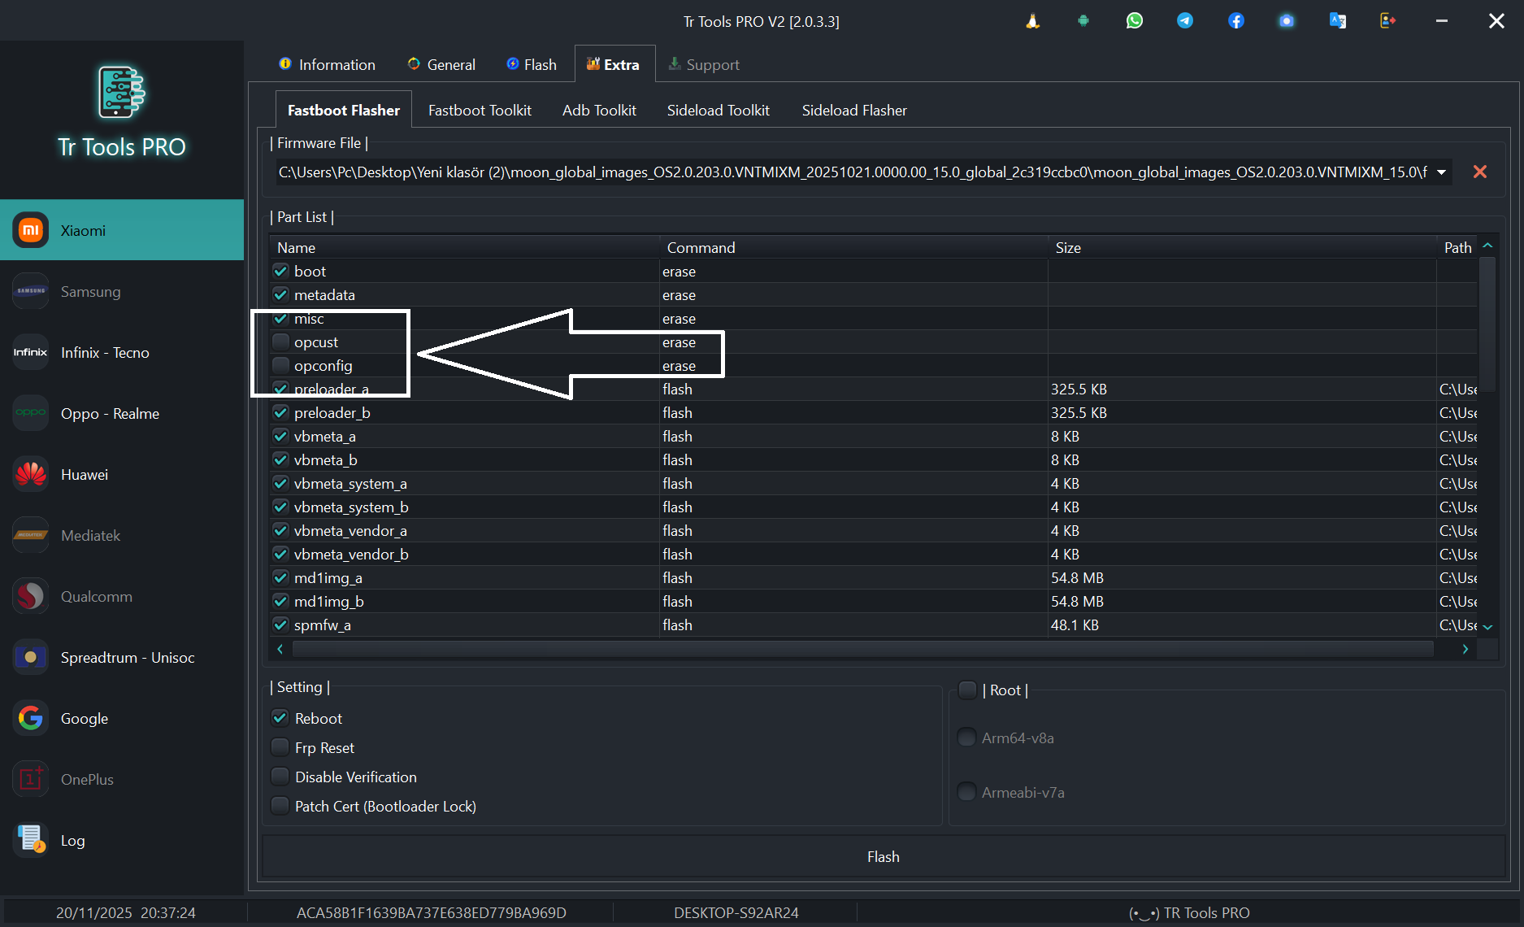The width and height of the screenshot is (1524, 927).
Task: Select Xiaomi in the brand sidebar
Action: click(x=122, y=230)
